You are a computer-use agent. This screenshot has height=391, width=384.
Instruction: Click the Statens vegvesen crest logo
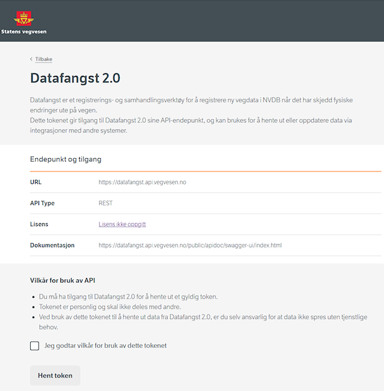[x=24, y=18]
